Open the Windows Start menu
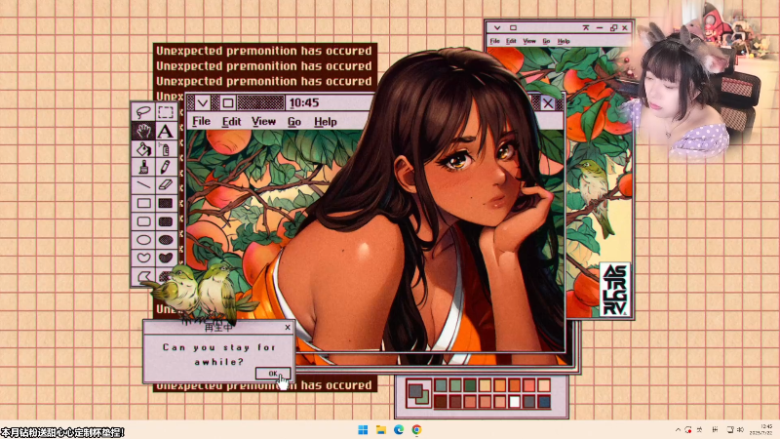Image resolution: width=780 pixels, height=439 pixels. [363, 429]
